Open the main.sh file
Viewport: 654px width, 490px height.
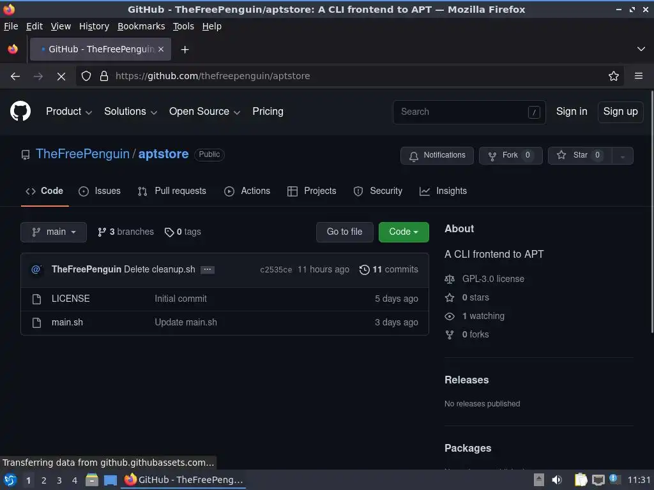tap(67, 322)
